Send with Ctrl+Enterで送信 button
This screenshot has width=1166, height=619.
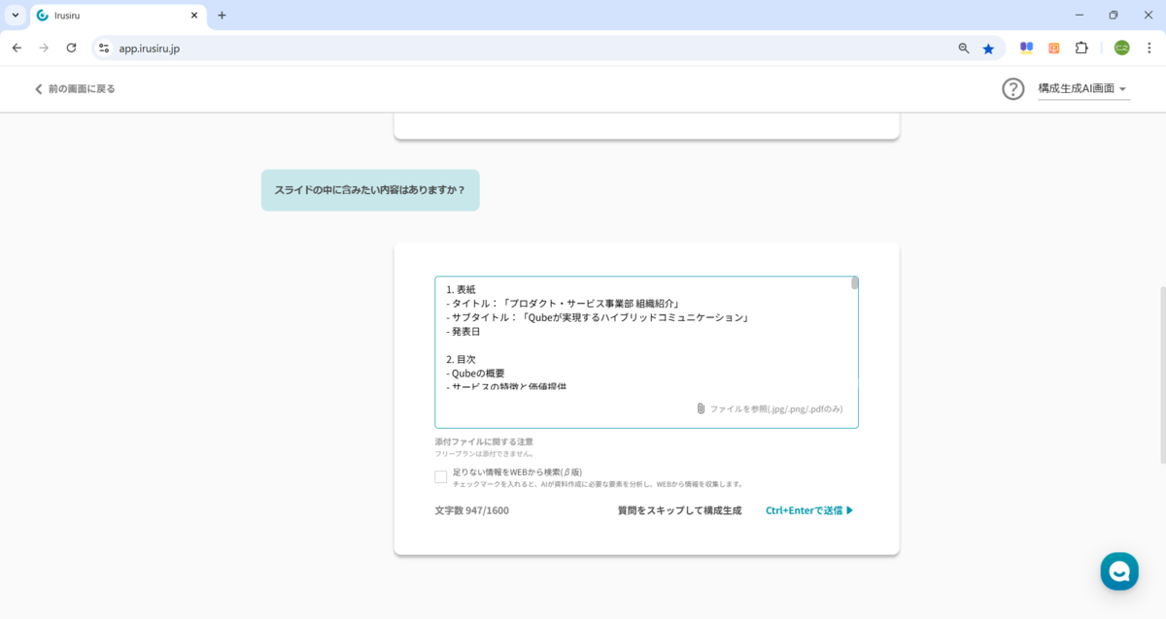(x=809, y=510)
